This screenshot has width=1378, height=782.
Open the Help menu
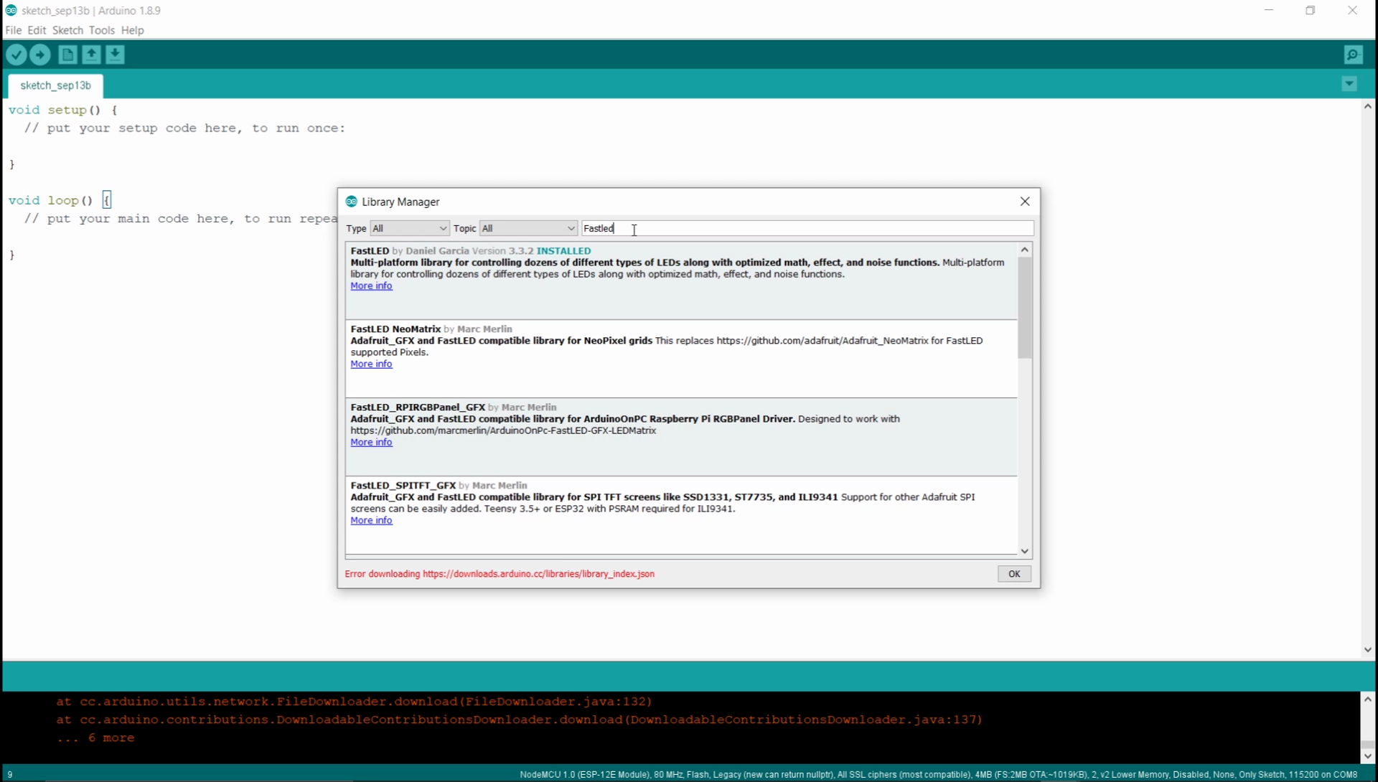[132, 30]
